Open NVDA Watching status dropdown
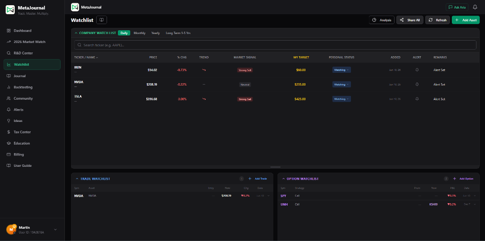The height and width of the screenshot is (241, 485). pos(341,84)
